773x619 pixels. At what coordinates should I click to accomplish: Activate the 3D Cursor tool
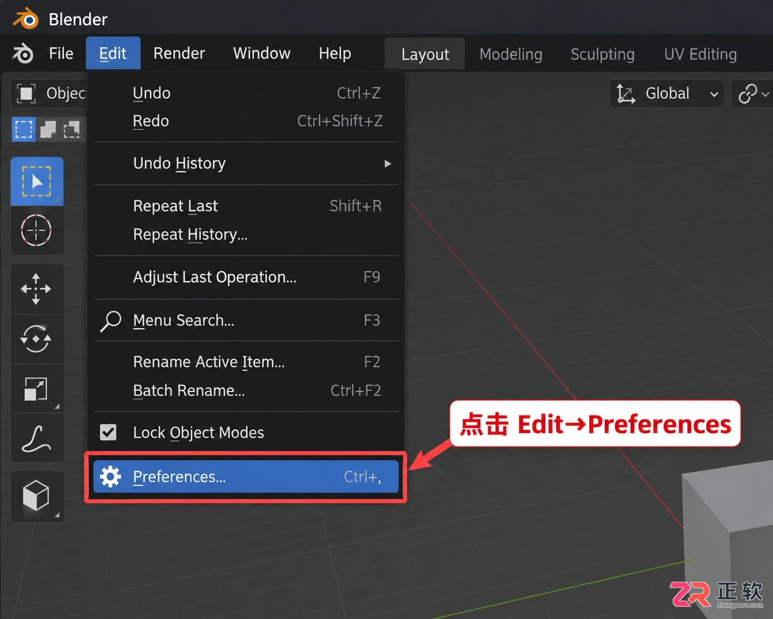[37, 230]
